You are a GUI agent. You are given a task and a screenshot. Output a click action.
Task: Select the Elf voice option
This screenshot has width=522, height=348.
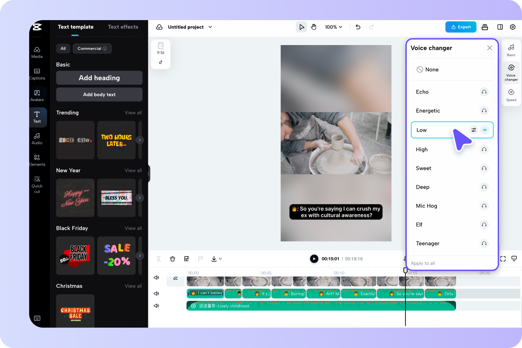452,225
